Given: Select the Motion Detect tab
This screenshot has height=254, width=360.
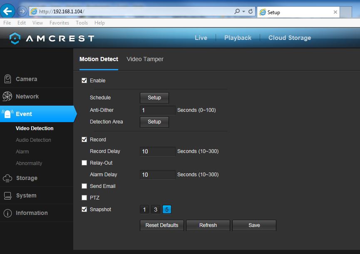Looking at the screenshot, I should (x=99, y=59).
